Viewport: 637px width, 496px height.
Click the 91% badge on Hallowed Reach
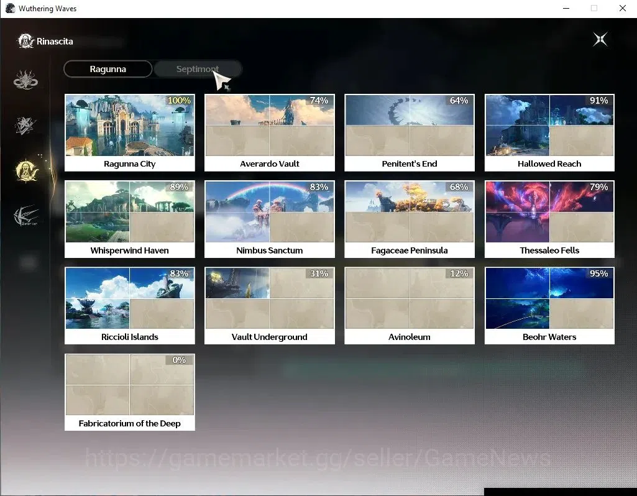pos(599,100)
